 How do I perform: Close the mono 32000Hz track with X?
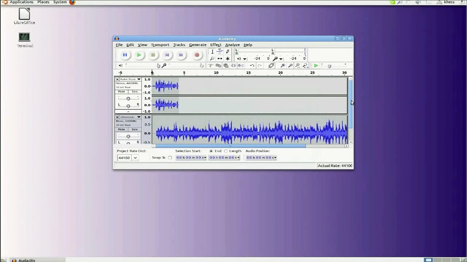click(117, 117)
